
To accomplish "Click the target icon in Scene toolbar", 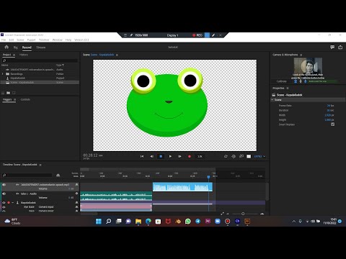I will (234, 156).
